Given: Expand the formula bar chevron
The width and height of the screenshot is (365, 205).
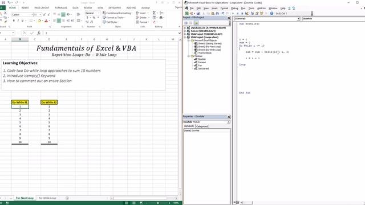Looking at the screenshot, I should (179, 33).
